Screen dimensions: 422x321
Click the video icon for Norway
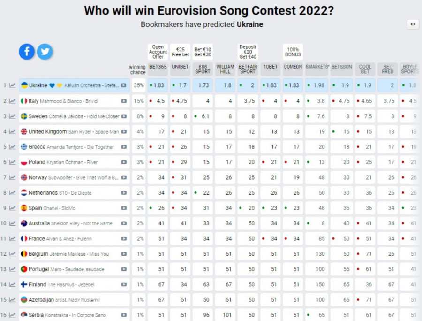coord(124,177)
